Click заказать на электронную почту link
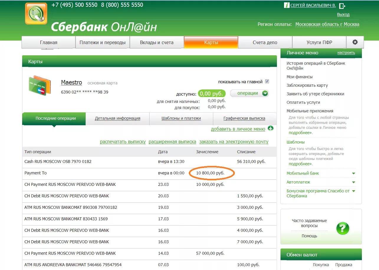The image size is (379, 270). pyautogui.click(x=234, y=141)
